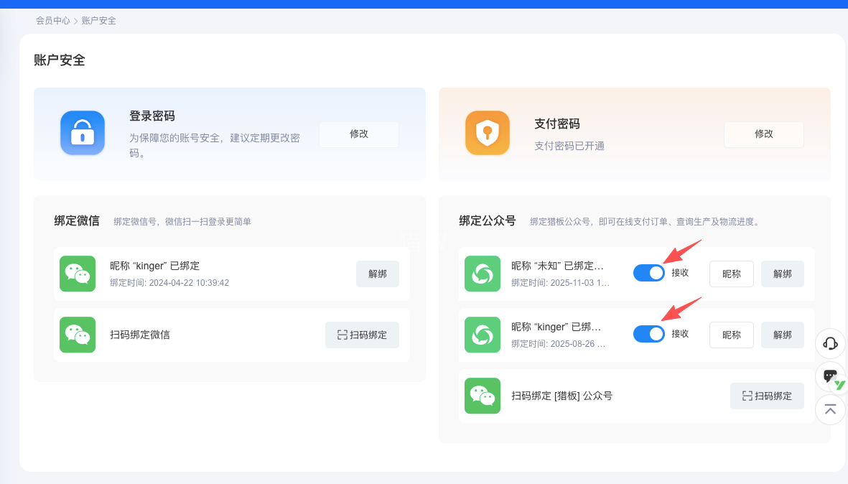Edit 昵称 for the "未知" public account
Screen dimensions: 848x484
point(731,274)
